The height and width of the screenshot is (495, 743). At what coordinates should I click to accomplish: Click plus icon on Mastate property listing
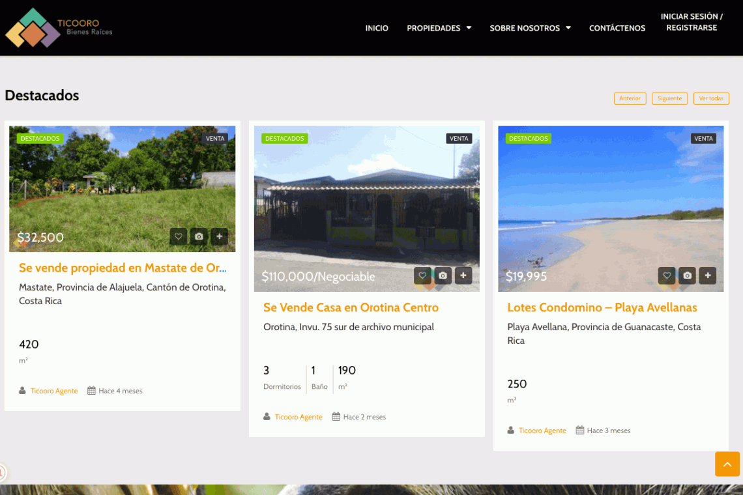[x=220, y=236]
